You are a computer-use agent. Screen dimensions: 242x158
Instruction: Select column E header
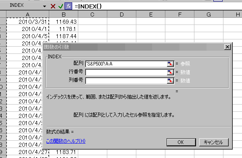150,14
